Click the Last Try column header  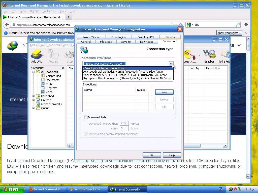coord(196,68)
